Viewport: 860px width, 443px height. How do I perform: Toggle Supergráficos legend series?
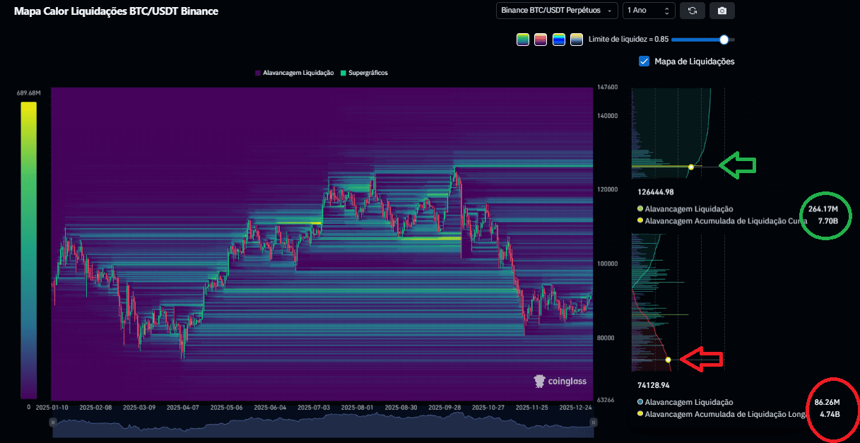(364, 73)
